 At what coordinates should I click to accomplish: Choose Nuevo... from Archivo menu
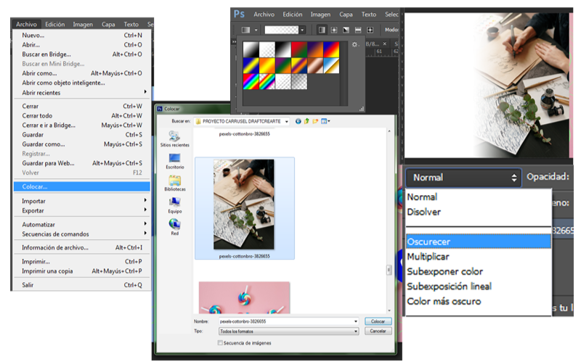(82, 35)
